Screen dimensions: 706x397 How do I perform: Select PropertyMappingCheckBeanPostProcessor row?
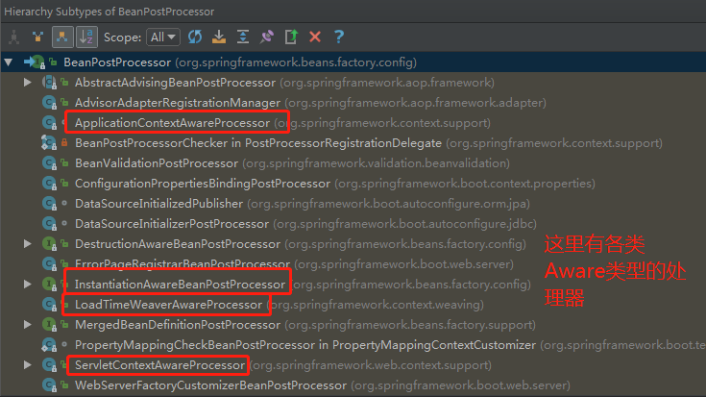click(x=353, y=345)
